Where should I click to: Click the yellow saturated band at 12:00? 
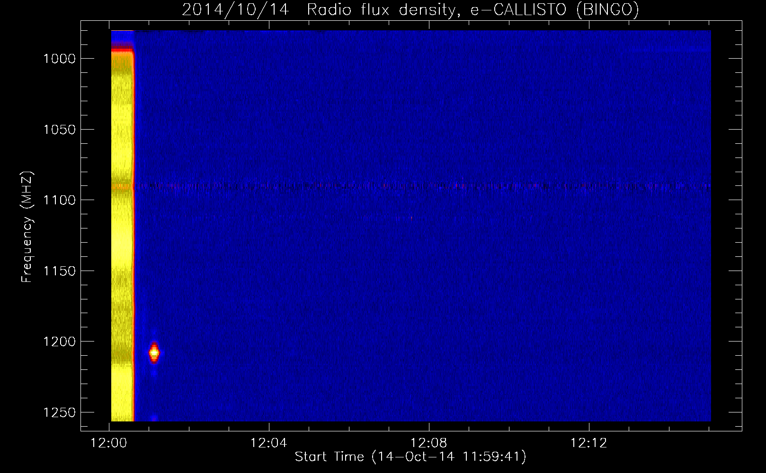[122, 236]
